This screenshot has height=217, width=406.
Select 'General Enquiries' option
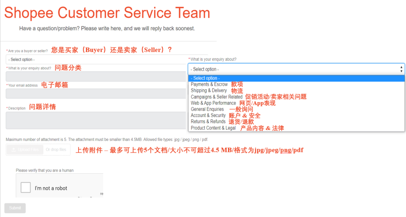coord(207,109)
